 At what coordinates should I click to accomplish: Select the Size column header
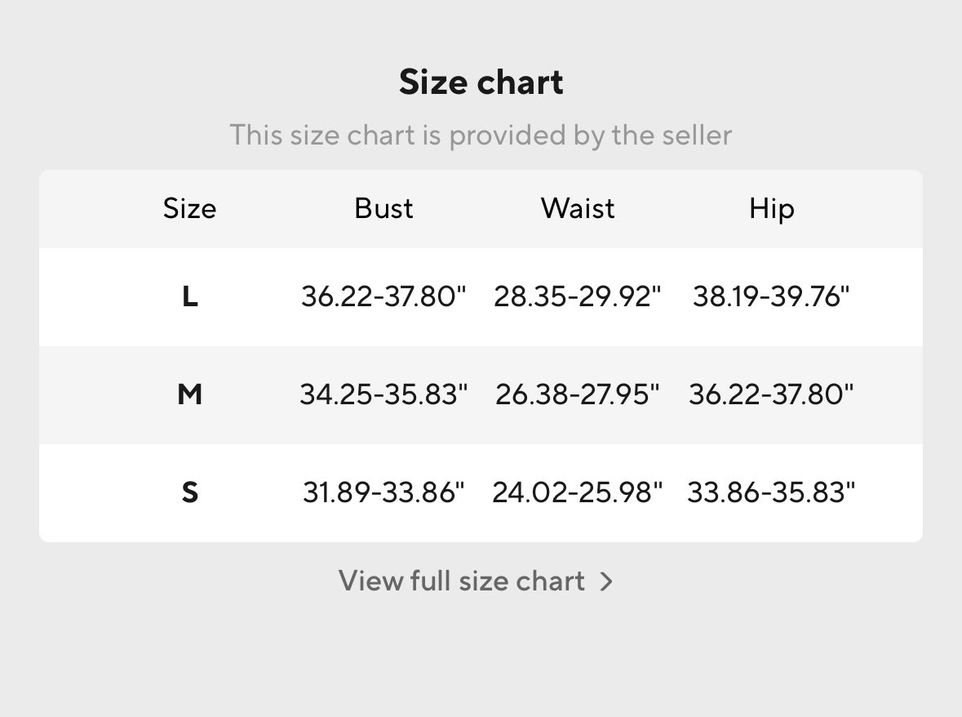[x=189, y=209]
